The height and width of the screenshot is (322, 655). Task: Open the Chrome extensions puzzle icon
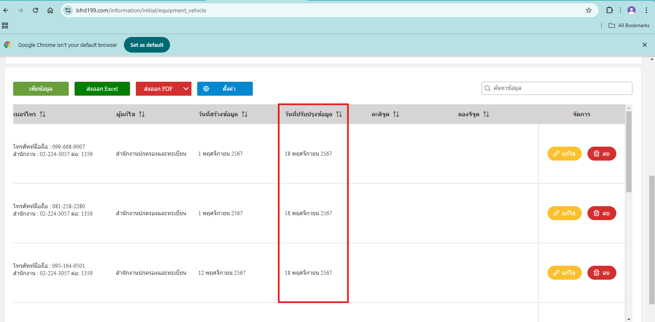coord(609,10)
